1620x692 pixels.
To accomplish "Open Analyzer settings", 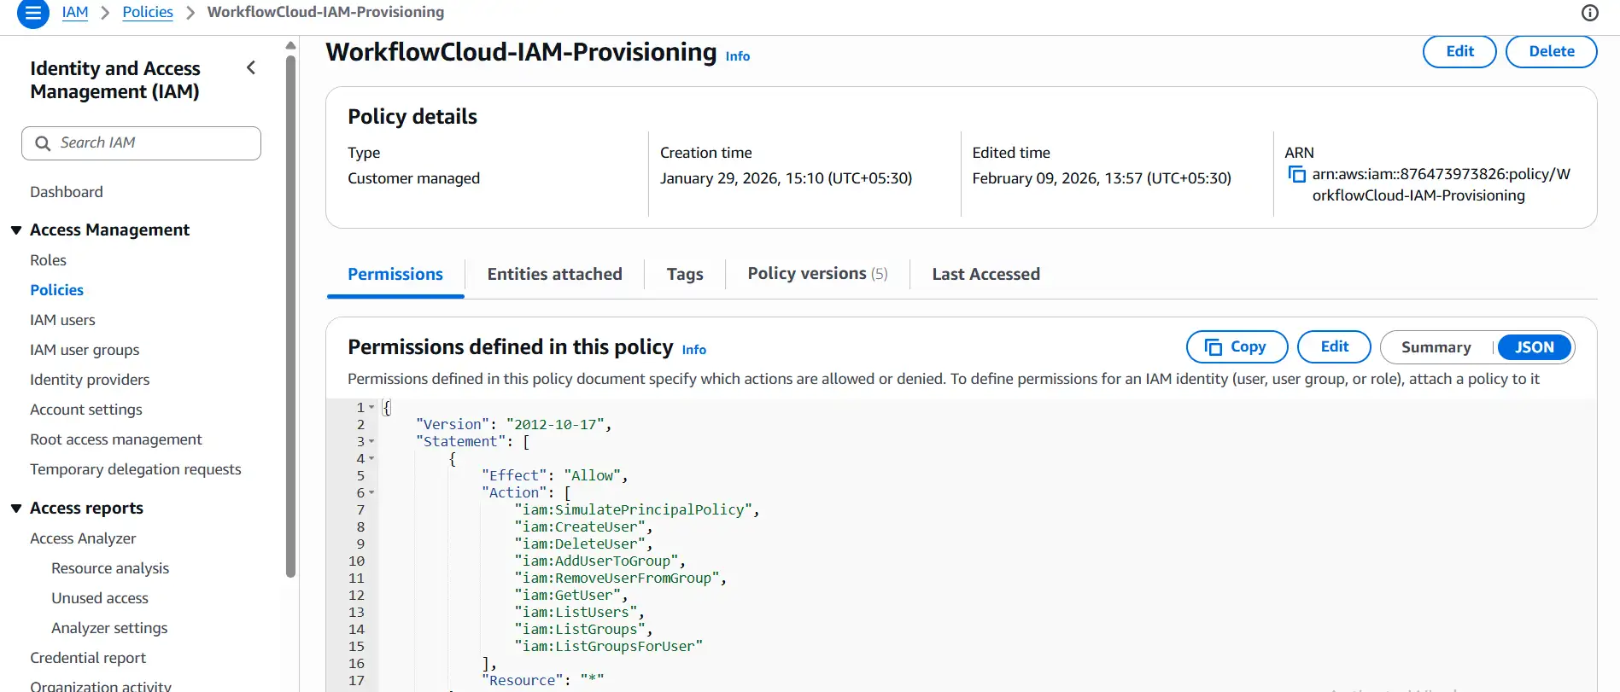I will click(x=109, y=628).
